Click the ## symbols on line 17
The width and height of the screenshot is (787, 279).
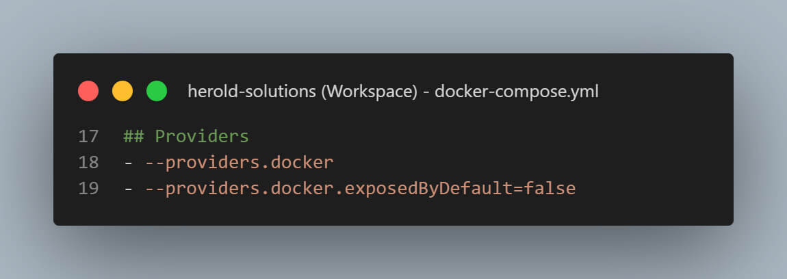[x=133, y=137]
